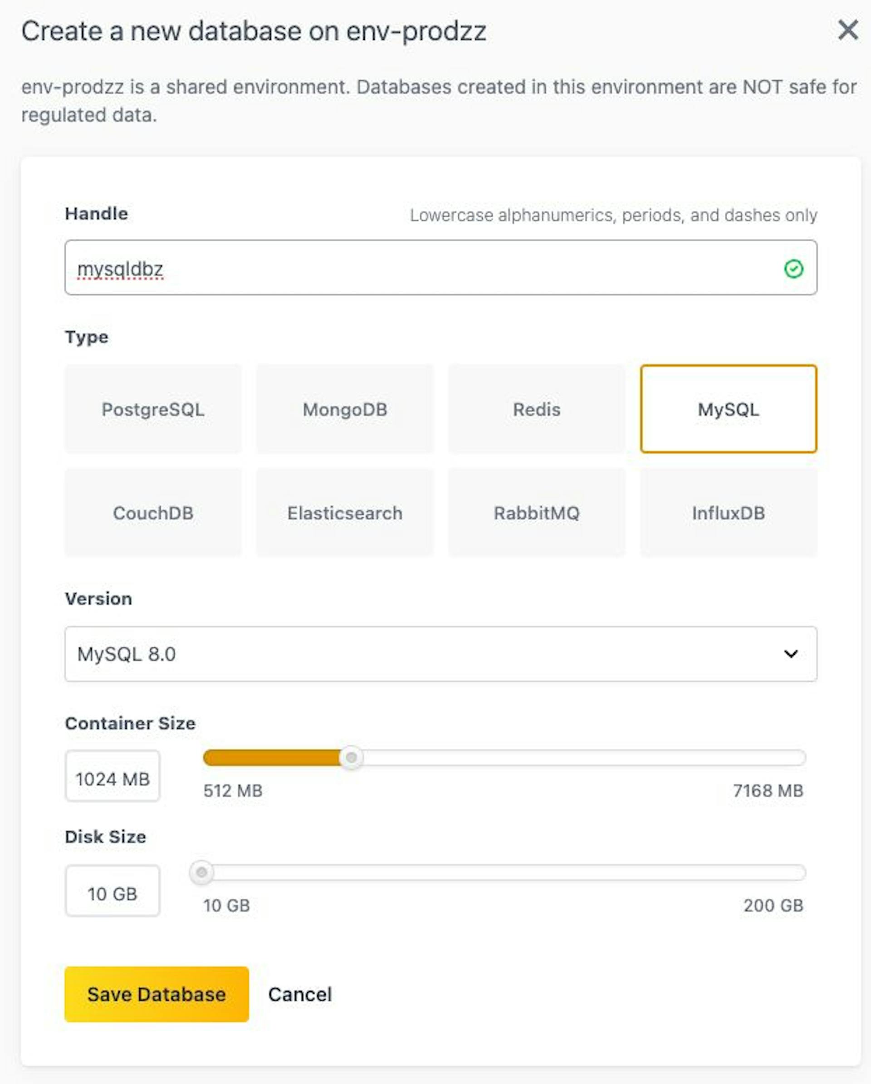Screen dimensions: 871x1084
Task: Select RabbitMQ database type
Action: tap(537, 513)
